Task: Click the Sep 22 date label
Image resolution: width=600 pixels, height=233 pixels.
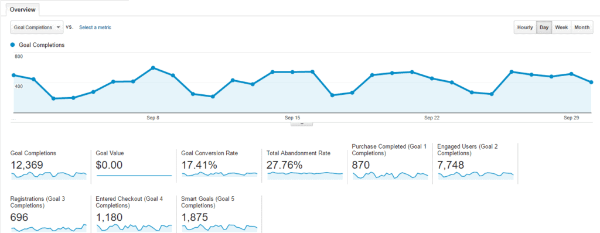Action: tap(432, 118)
